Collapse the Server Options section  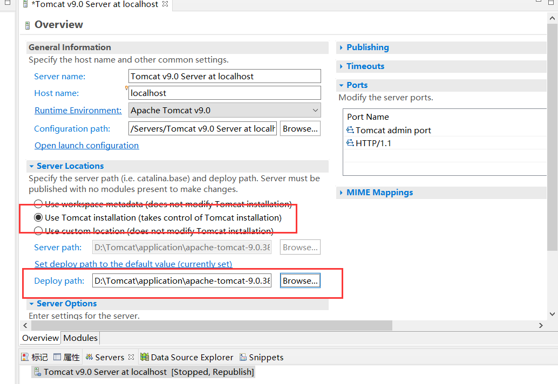click(31, 304)
